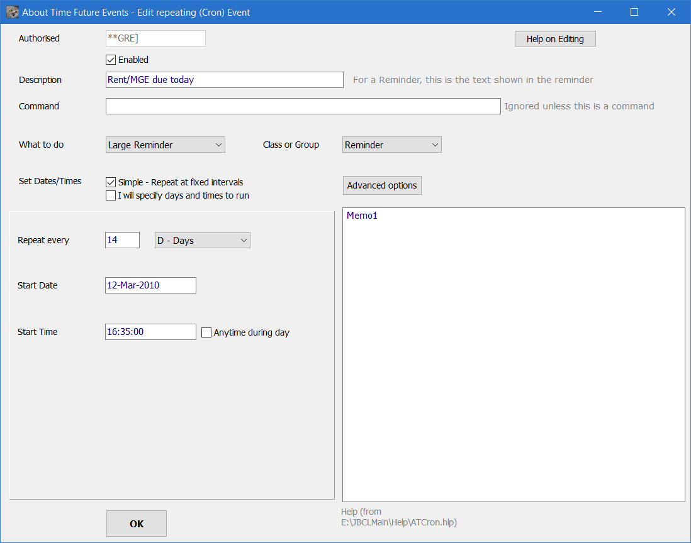Minimize the window using title bar icon
Image resolution: width=691 pixels, height=543 pixels.
tap(600, 12)
